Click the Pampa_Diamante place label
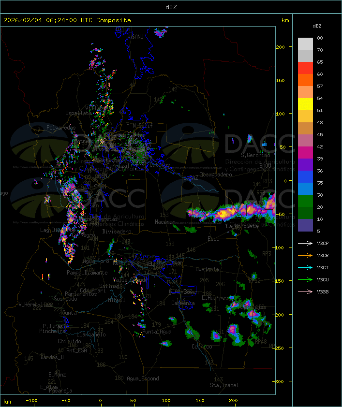 point(87,273)
